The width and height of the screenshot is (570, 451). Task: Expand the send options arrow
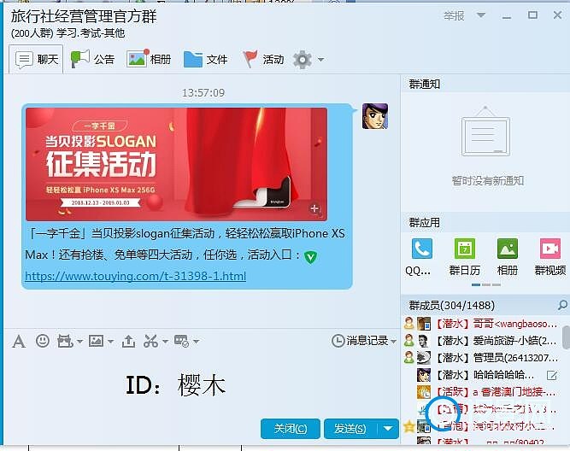[388, 429]
